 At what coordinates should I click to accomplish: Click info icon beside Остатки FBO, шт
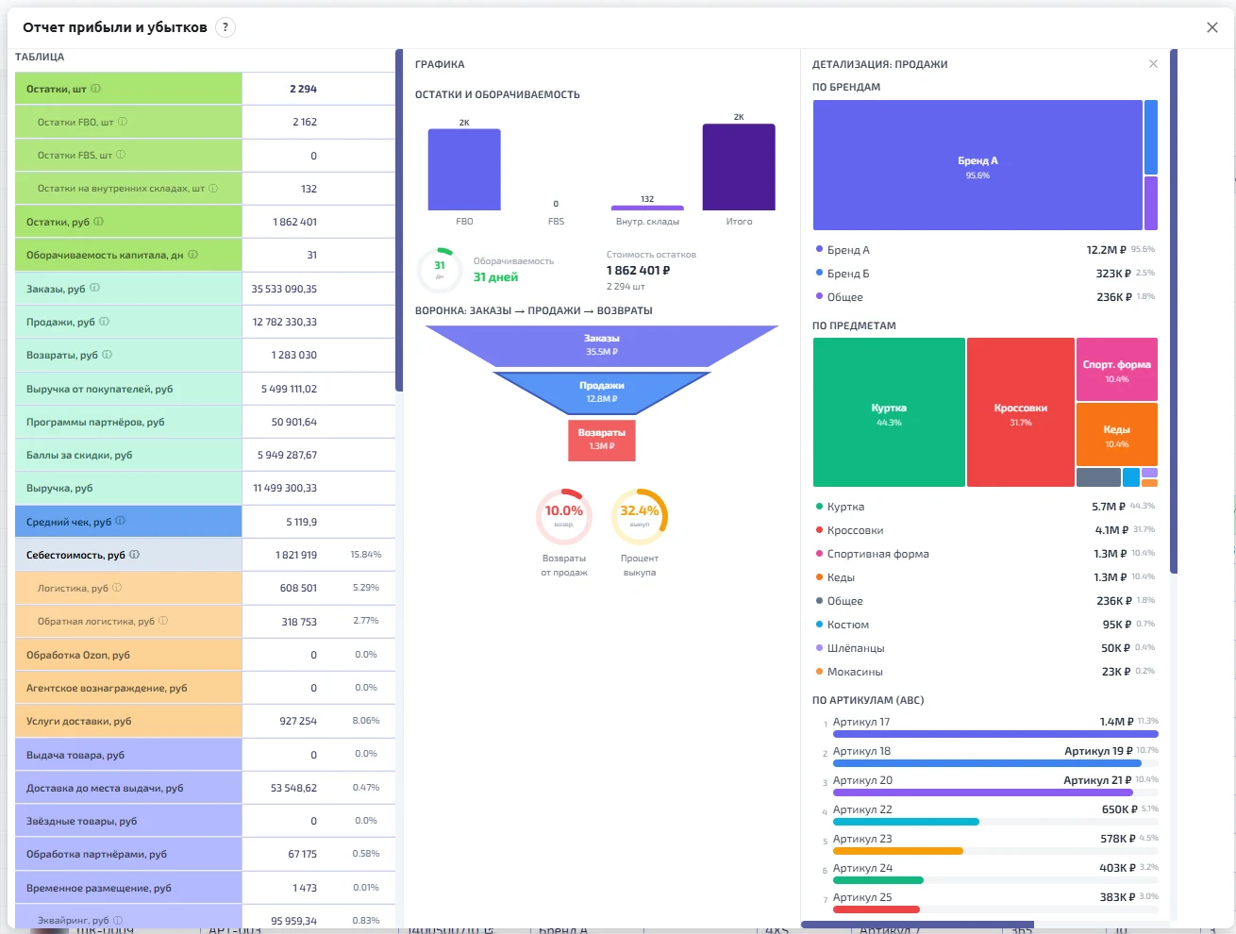tap(123, 122)
